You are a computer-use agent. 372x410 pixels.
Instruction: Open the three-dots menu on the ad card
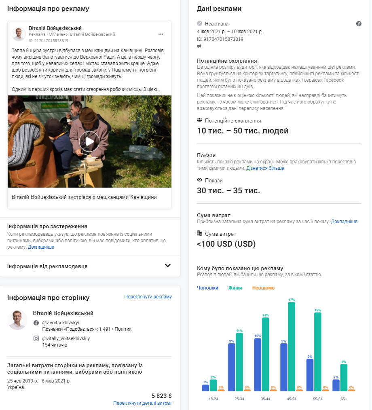click(161, 34)
